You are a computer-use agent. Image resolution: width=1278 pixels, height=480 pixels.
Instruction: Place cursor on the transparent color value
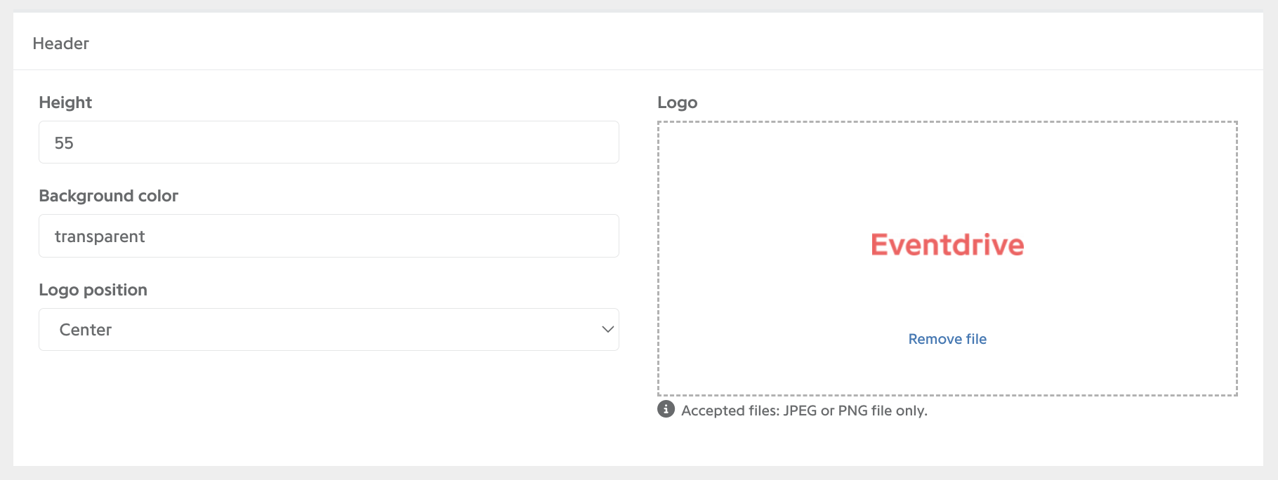tap(100, 236)
